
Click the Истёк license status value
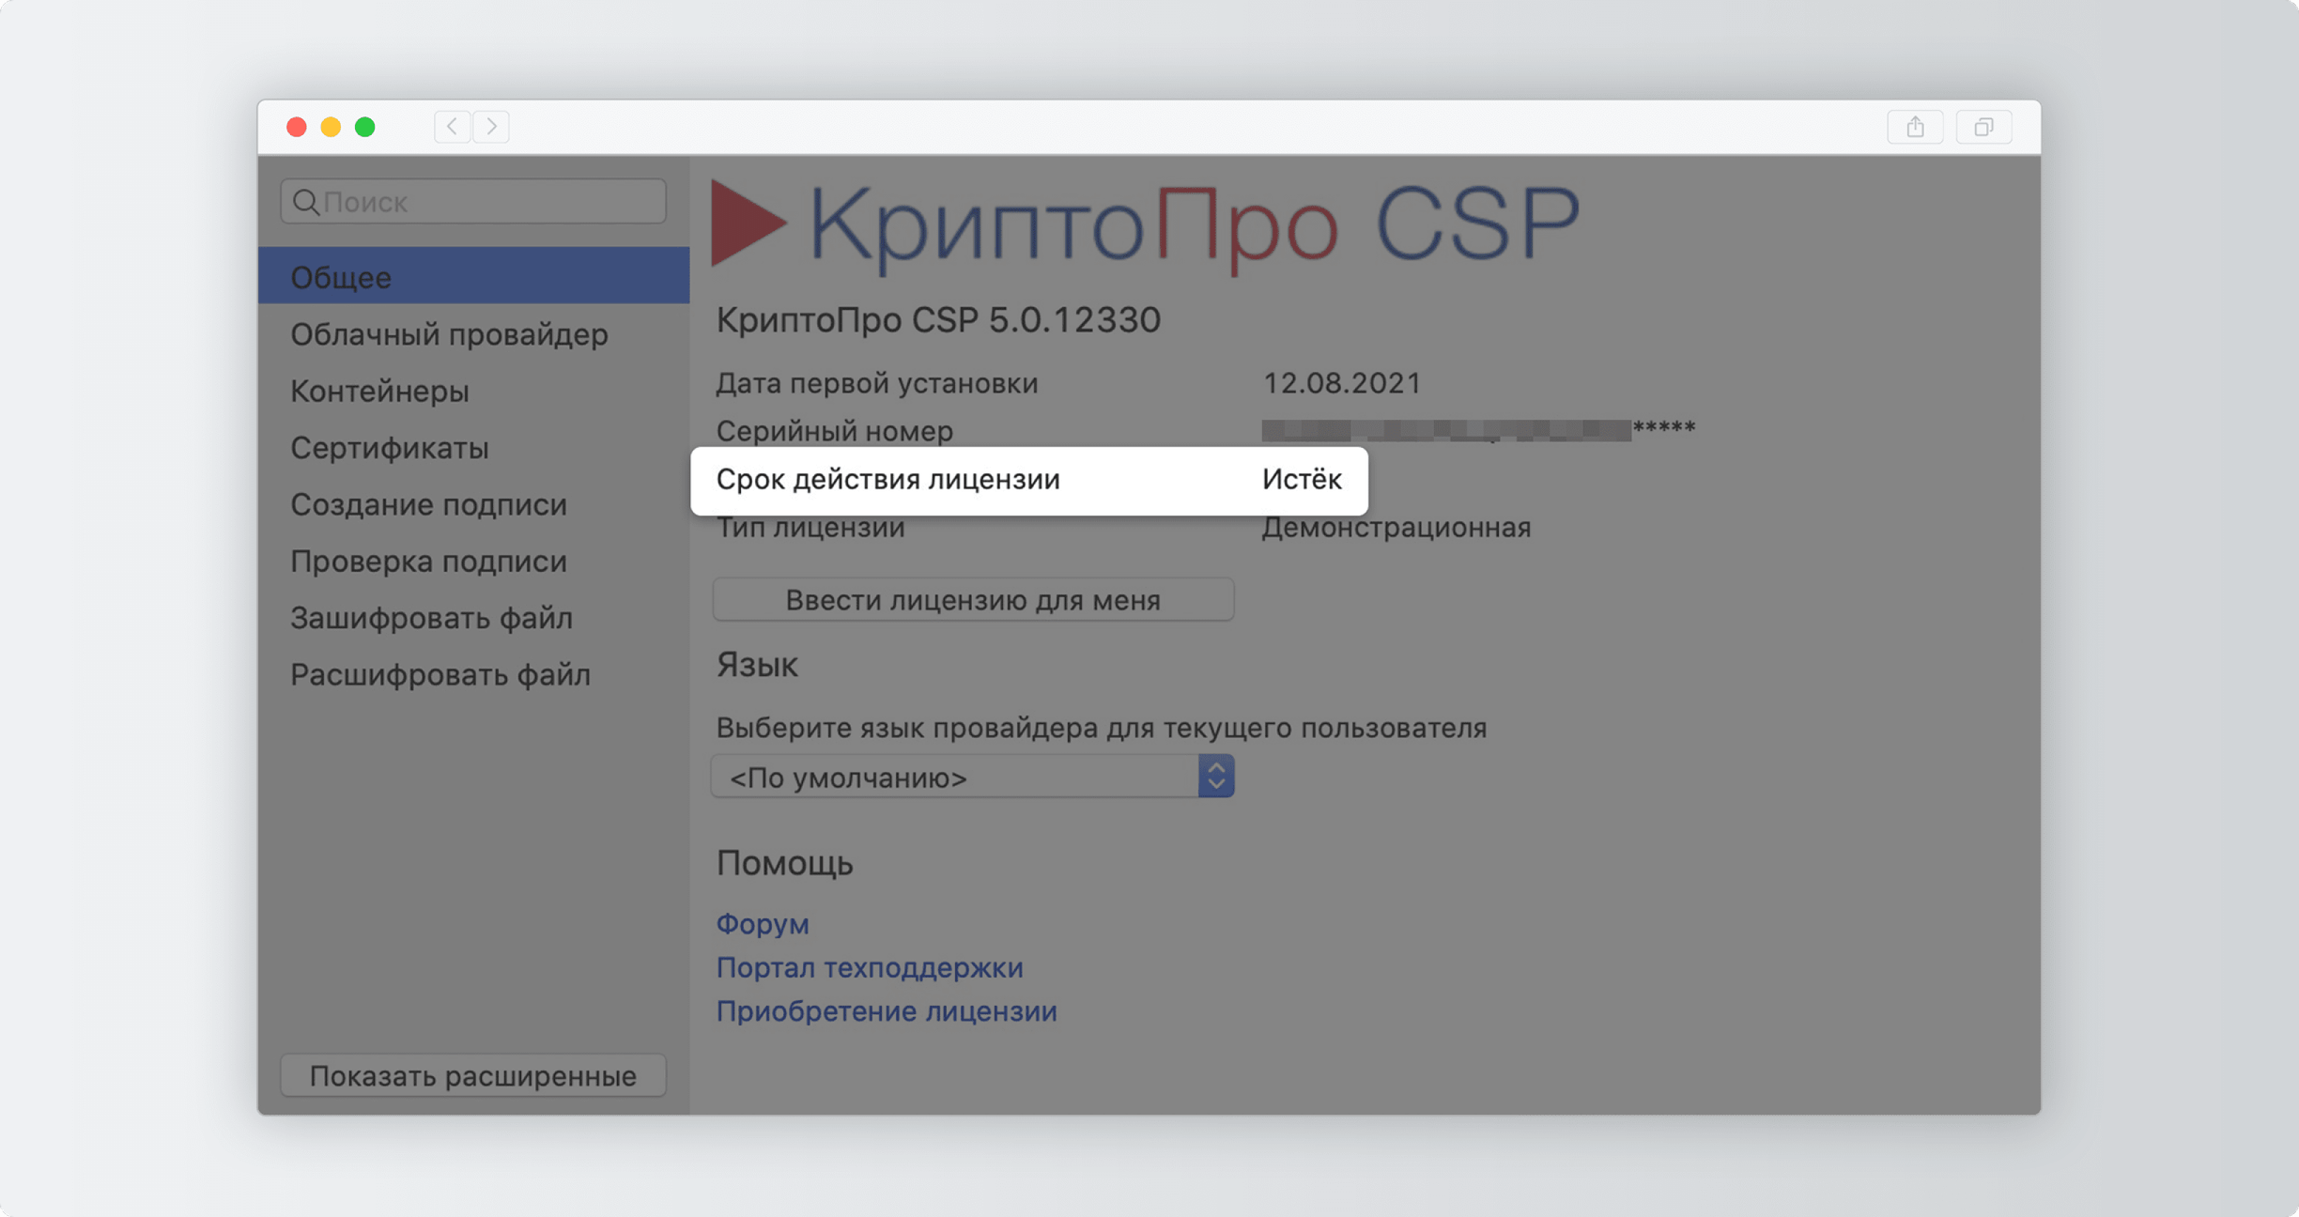coord(1302,480)
